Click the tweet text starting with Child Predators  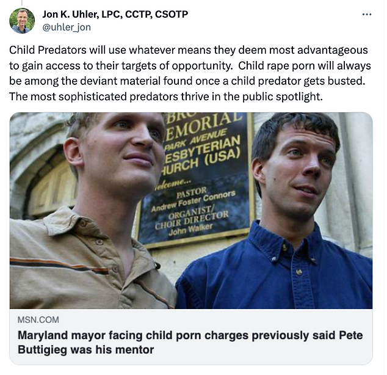click(190, 73)
